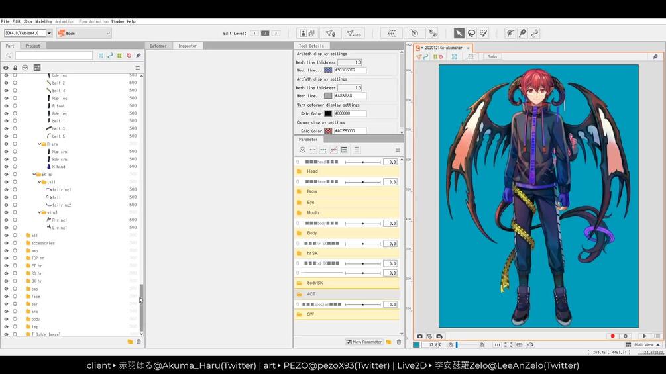Click the automatic mesh generation AUTO icon
666x374 pixels.
[x=353, y=33]
